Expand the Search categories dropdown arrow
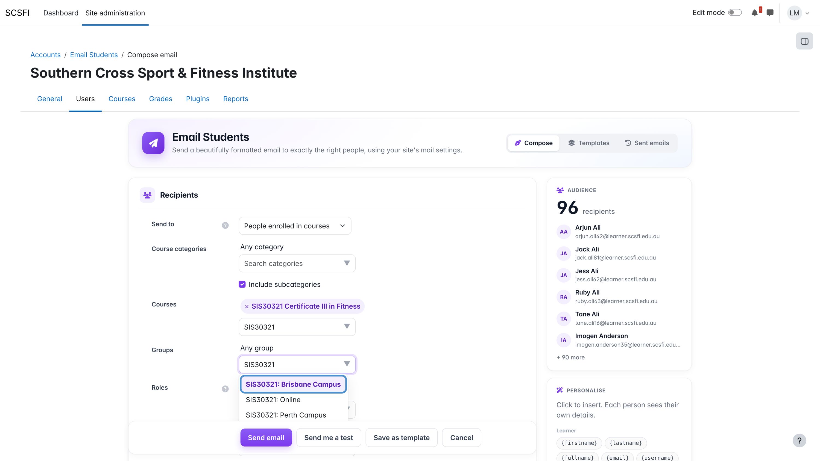The image size is (820, 461). [x=347, y=263]
